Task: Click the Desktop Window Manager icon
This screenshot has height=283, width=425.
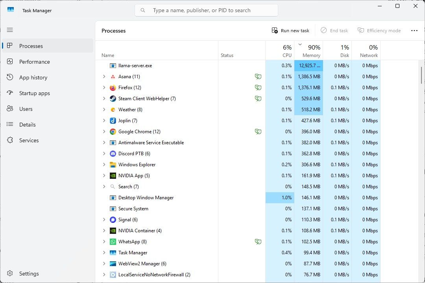Action: pos(113,198)
